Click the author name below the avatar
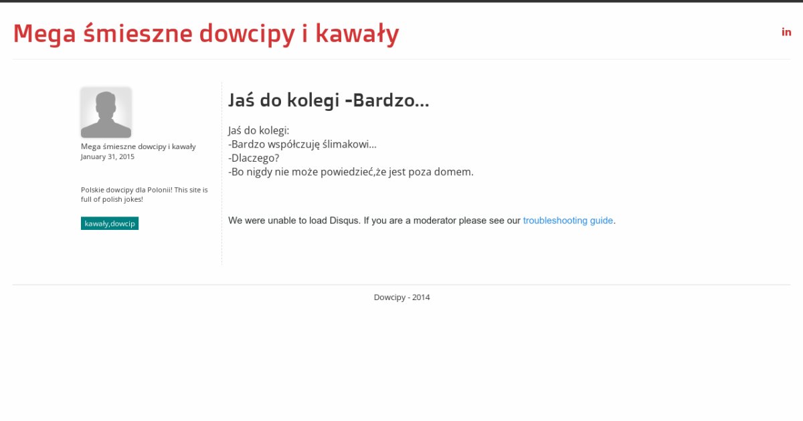803x421 pixels. (x=138, y=146)
